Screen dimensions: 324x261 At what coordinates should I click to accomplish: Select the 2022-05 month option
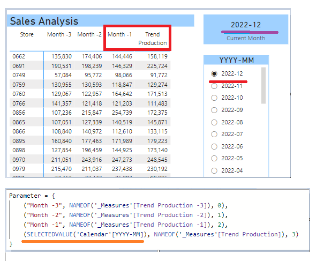coord(214,159)
